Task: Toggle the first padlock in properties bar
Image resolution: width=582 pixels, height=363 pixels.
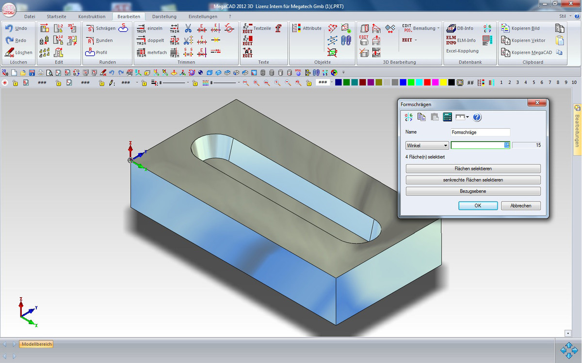Action: click(15, 83)
